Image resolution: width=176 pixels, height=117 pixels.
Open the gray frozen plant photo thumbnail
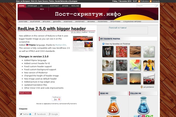click(x=121, y=65)
